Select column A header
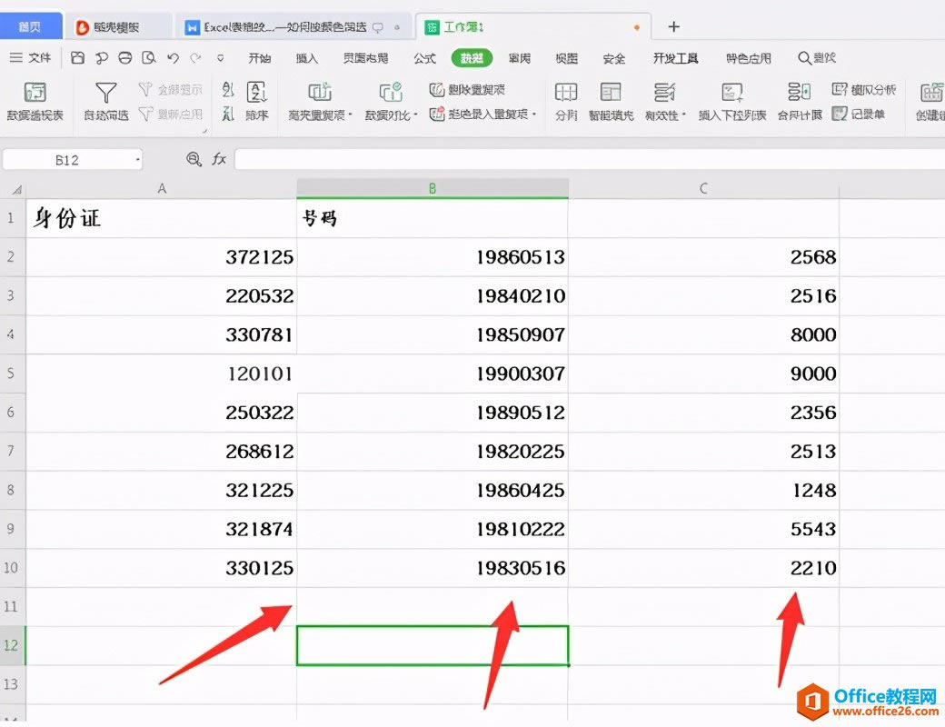 [162, 189]
